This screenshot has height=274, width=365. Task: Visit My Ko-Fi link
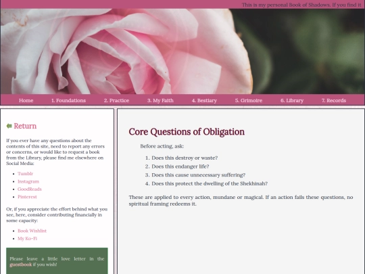pos(27,238)
